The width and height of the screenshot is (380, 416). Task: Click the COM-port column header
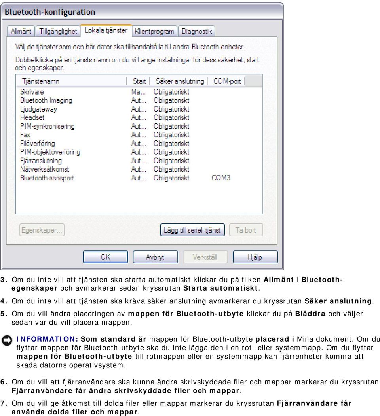226,81
